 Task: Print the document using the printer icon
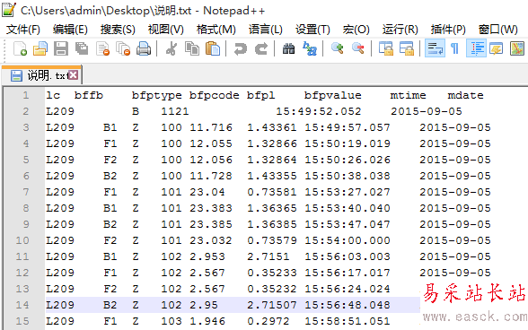[x=144, y=48]
